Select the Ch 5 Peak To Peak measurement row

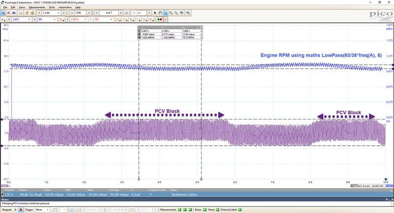click(196, 195)
